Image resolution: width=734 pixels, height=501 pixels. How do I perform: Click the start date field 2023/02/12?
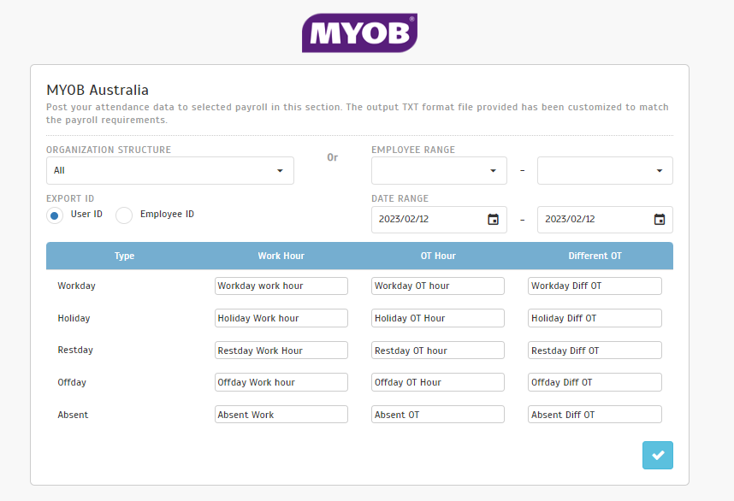pyautogui.click(x=439, y=220)
